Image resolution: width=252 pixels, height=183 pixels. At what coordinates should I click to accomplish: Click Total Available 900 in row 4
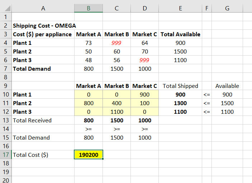tap(180, 43)
